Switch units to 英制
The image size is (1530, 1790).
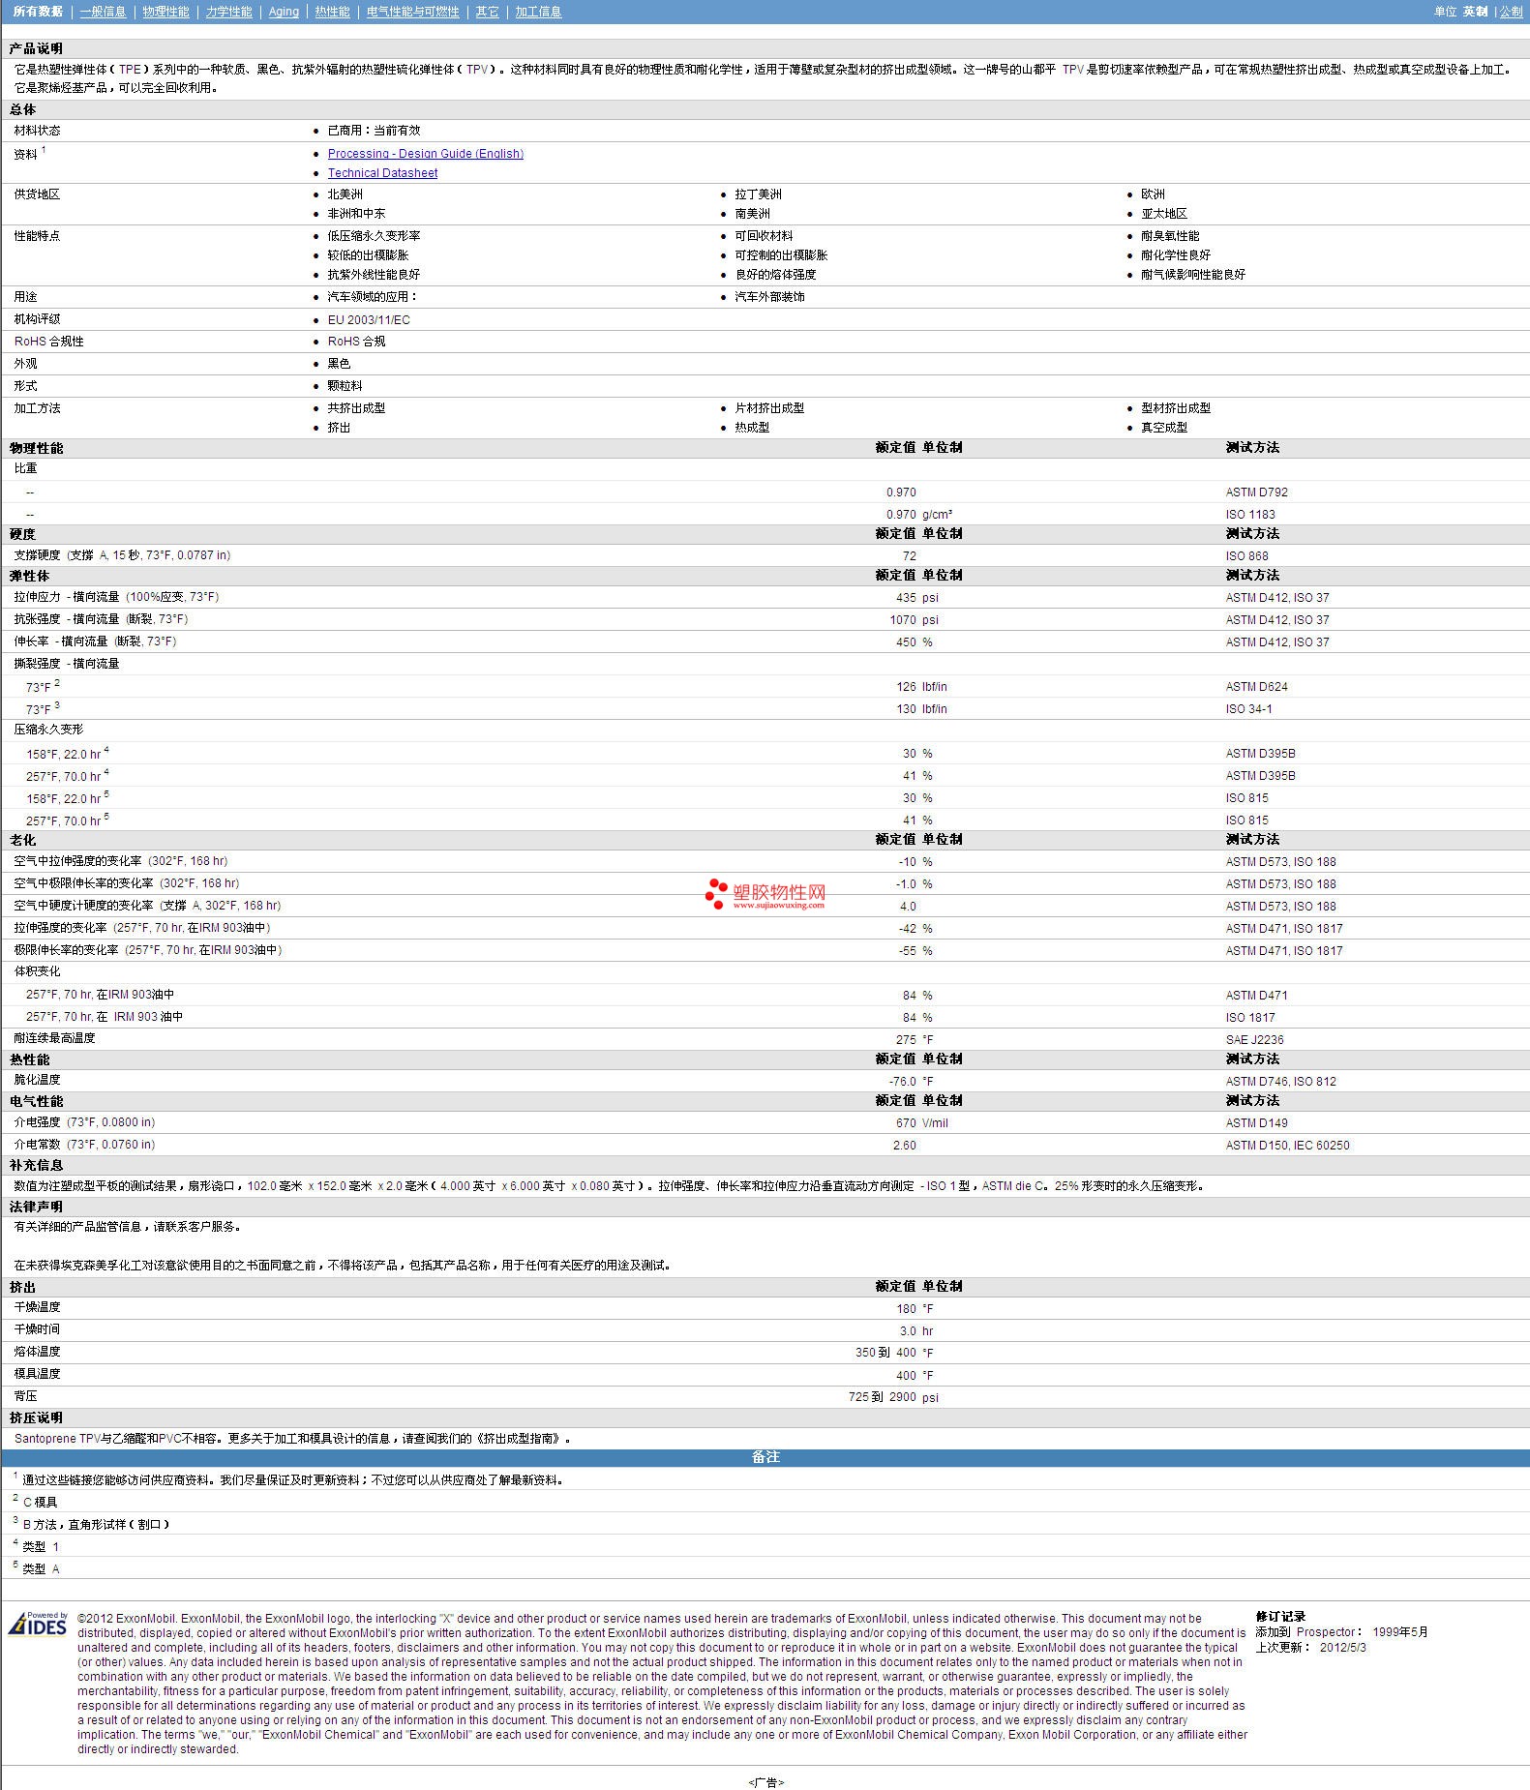coord(1475,12)
